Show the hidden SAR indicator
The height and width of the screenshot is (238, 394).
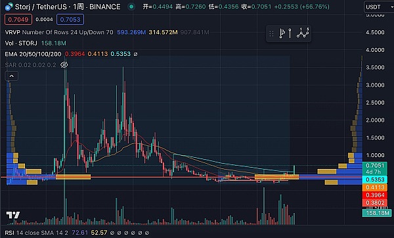(64, 65)
